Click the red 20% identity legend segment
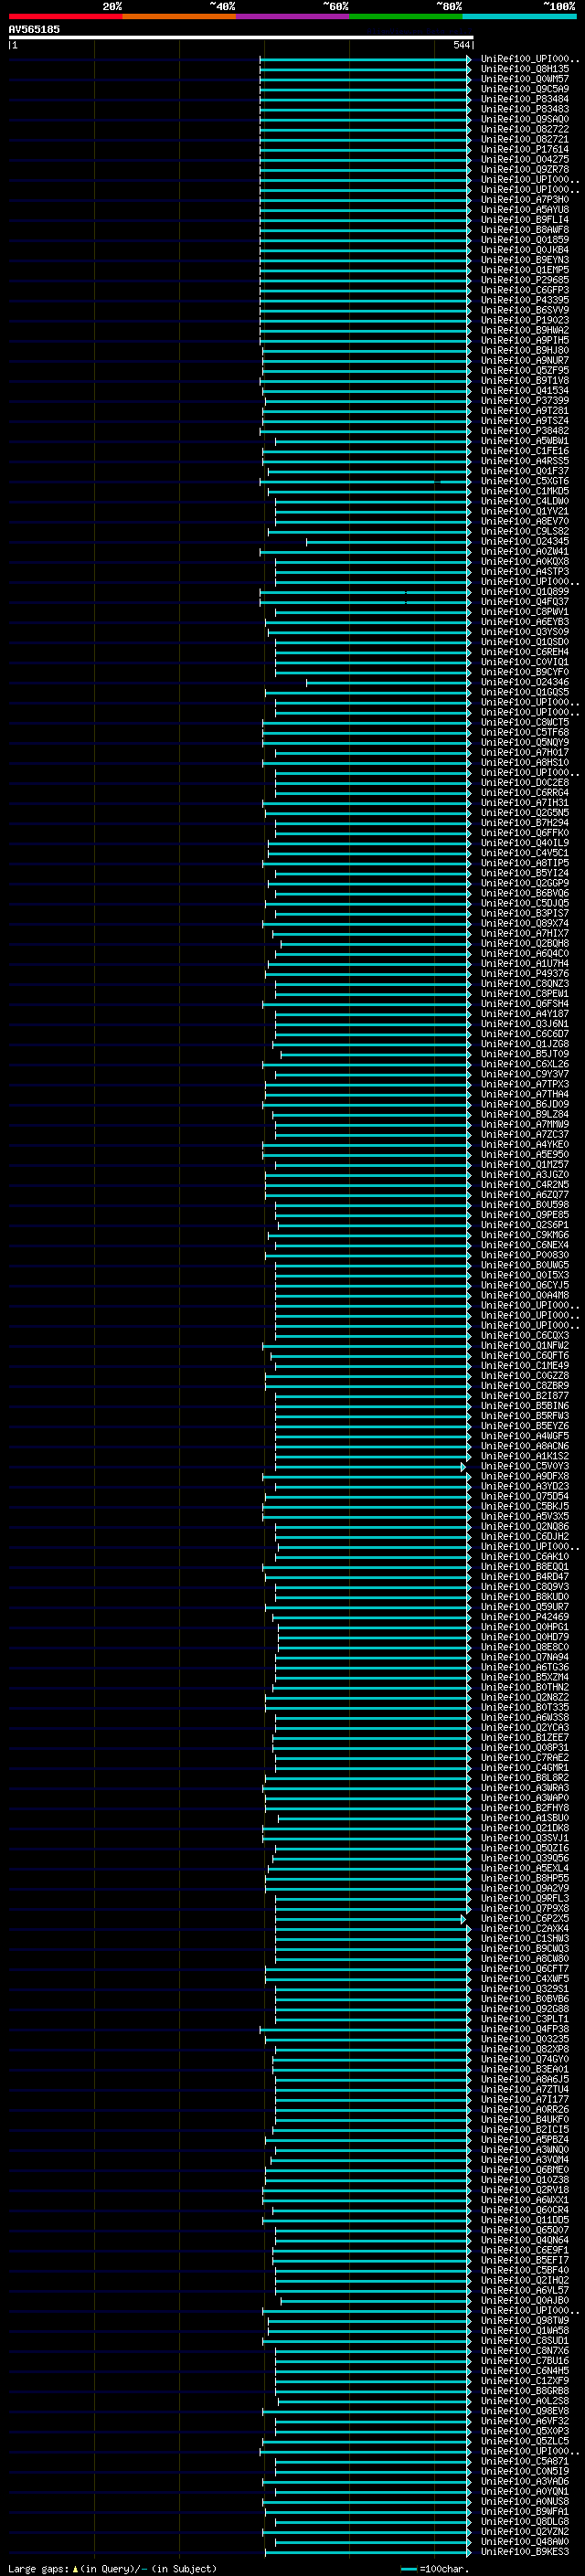The image size is (585, 2576). 65,16
